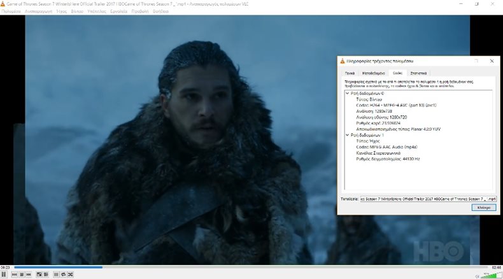This screenshot has height=279, width=503.
Task: Close the media information dialog with X
Action: click(x=492, y=61)
